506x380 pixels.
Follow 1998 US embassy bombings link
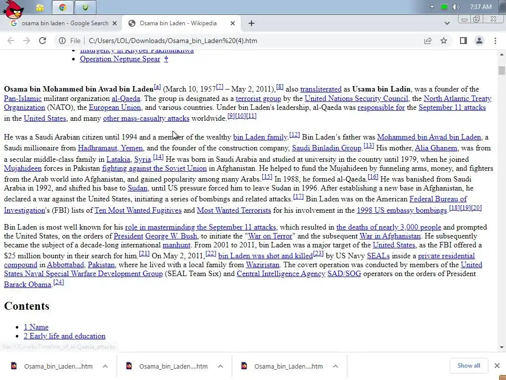(402, 210)
